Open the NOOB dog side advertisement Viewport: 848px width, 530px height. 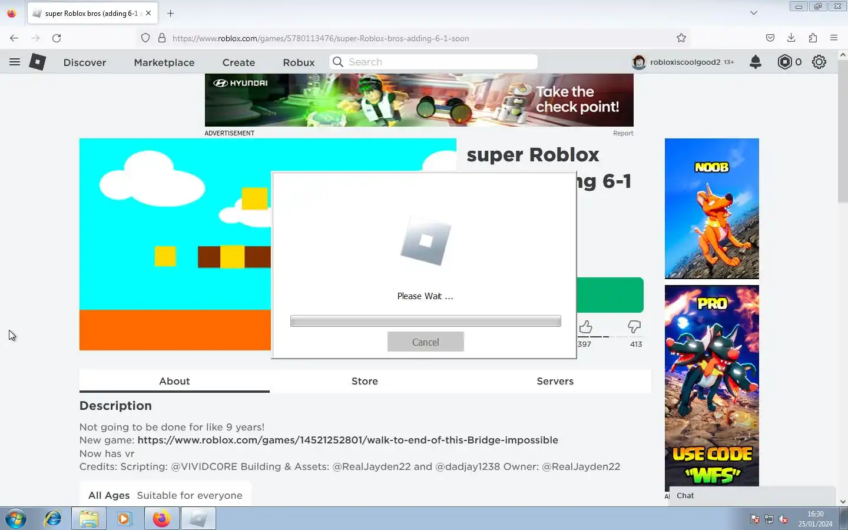point(712,208)
